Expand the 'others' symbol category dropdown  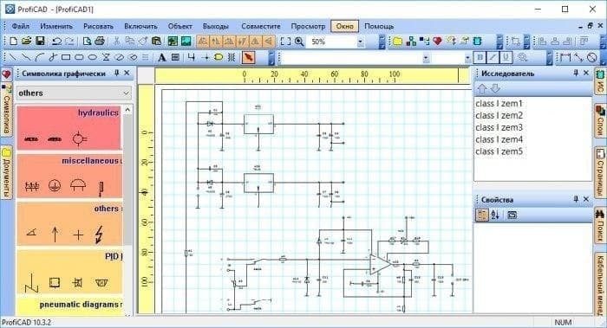(x=126, y=93)
